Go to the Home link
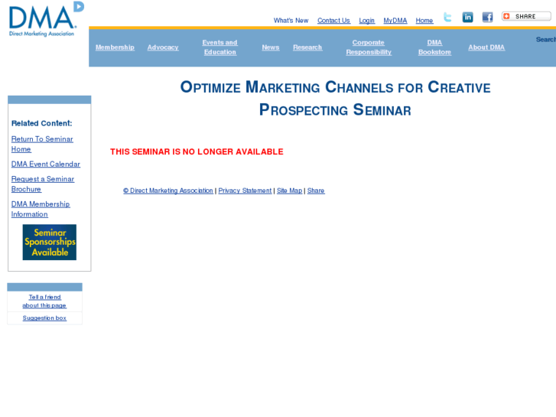 pyautogui.click(x=424, y=20)
